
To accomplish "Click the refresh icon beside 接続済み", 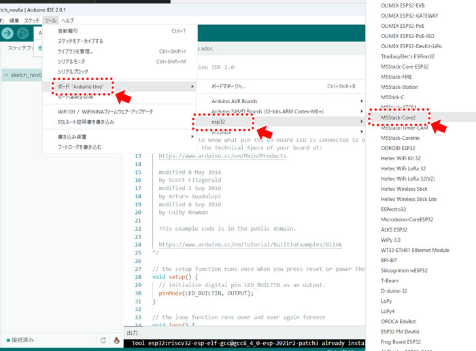I will (x=103, y=340).
